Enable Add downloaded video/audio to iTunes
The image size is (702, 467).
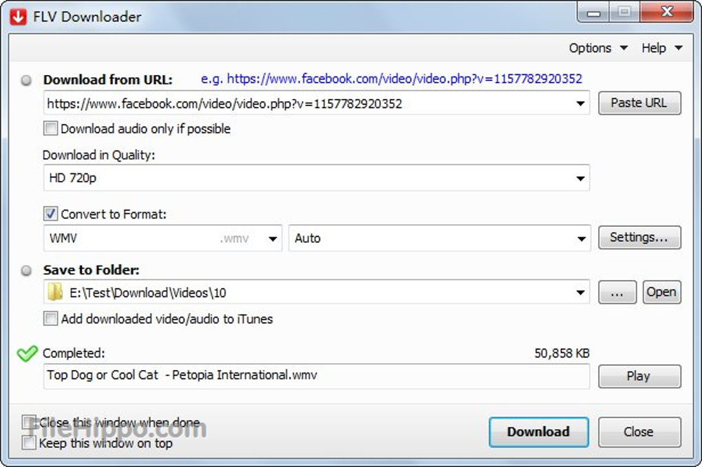coord(51,318)
